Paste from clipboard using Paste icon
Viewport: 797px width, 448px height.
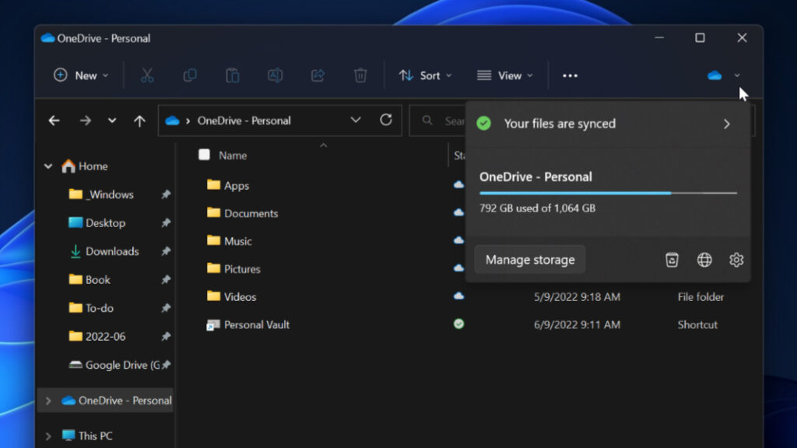pyautogui.click(x=232, y=75)
